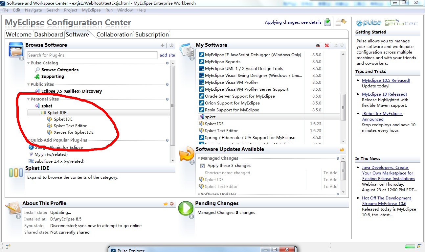Click the gear icon in Browse Software header
This screenshot has height=252, width=425.
[171, 45]
